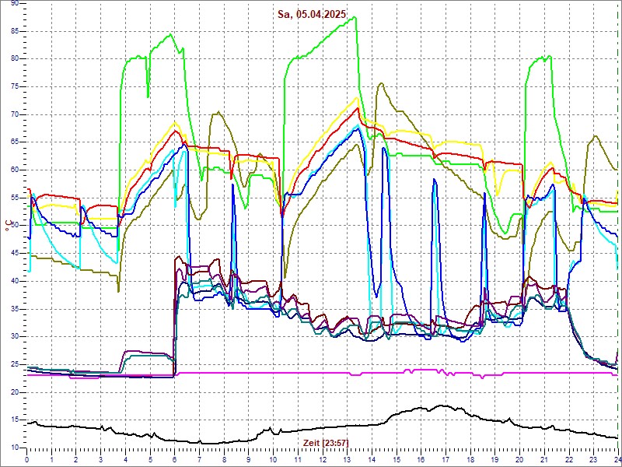The width and height of the screenshot is (622, 467).
Task: Click the black curve's hump near hour 17
Action: coord(442,406)
